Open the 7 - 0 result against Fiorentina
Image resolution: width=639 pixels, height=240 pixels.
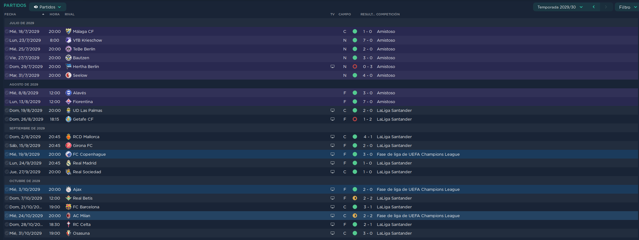point(367,102)
